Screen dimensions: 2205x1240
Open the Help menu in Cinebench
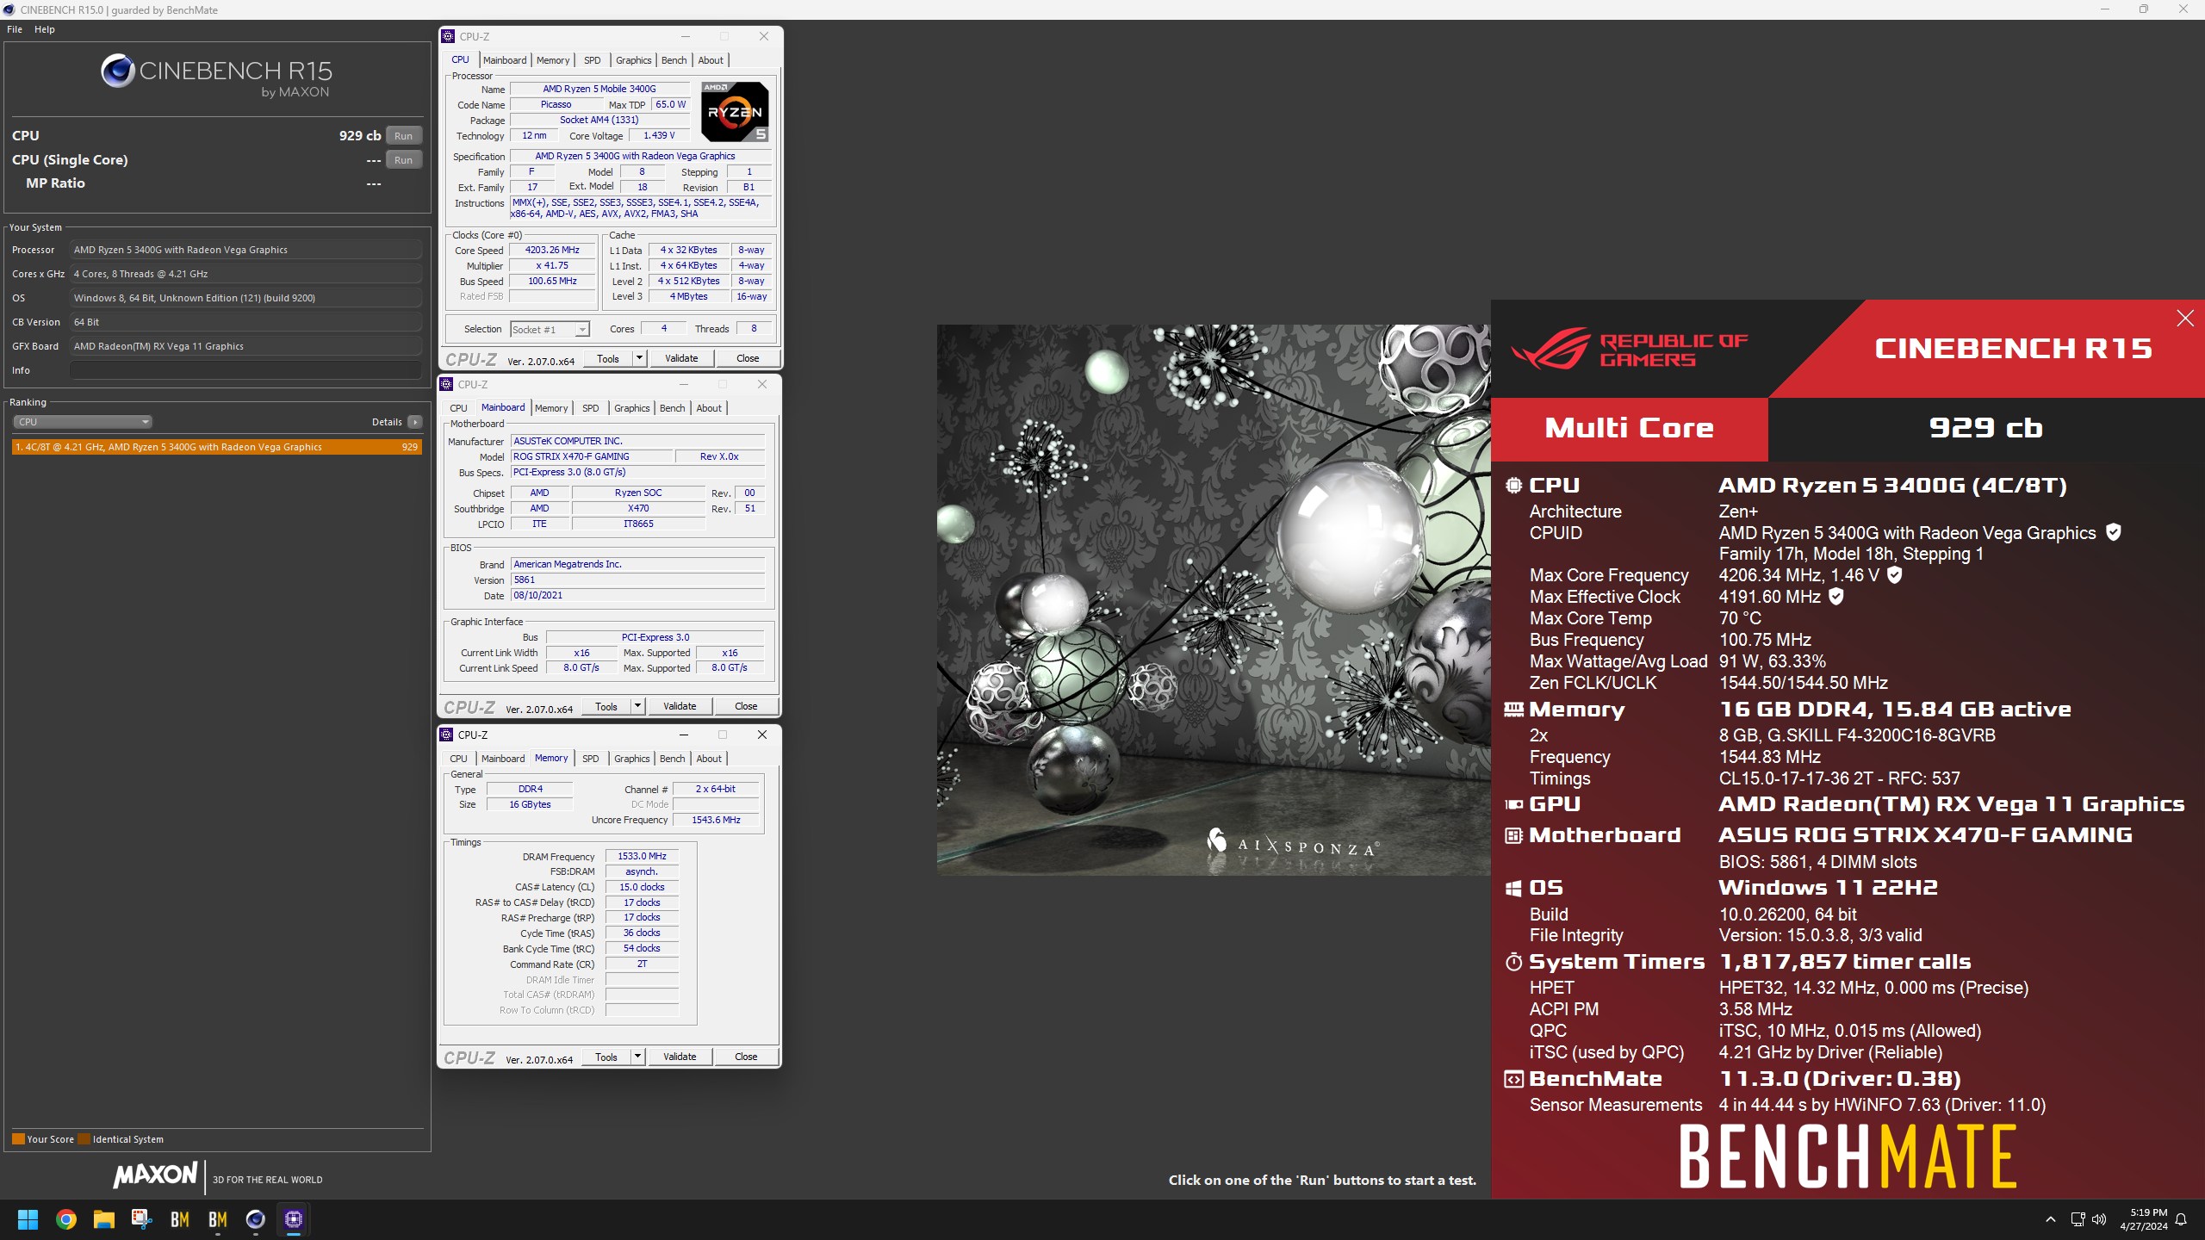point(45,29)
